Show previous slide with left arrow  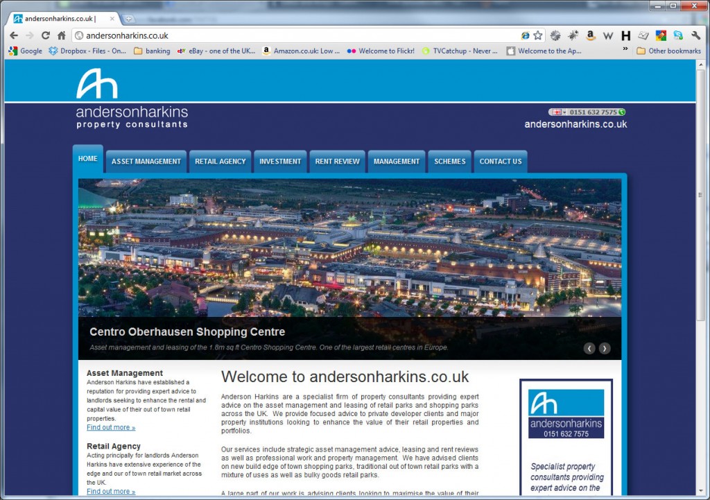click(x=589, y=348)
